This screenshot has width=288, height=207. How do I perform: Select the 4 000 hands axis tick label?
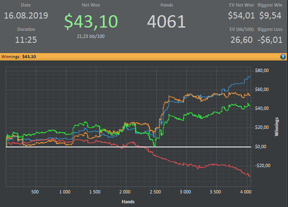(246, 192)
